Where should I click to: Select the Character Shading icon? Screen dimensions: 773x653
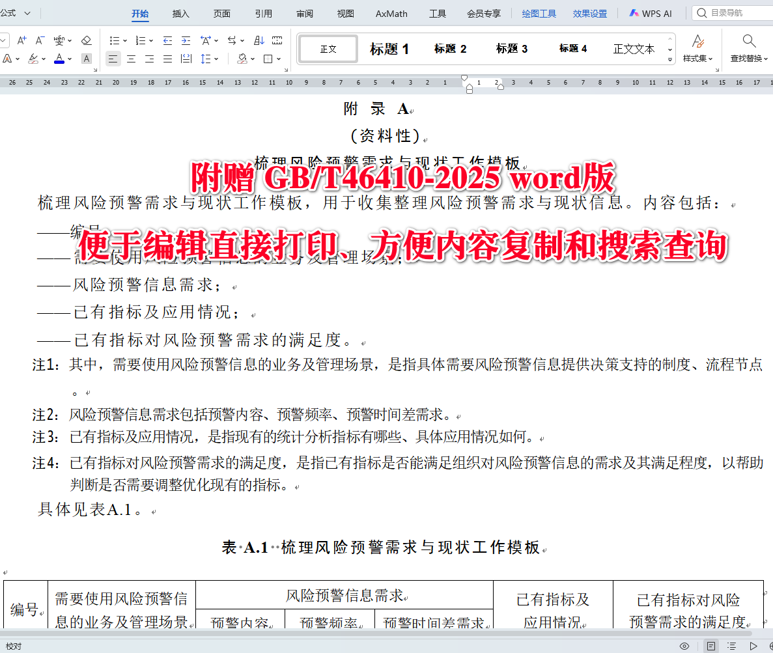[85, 59]
